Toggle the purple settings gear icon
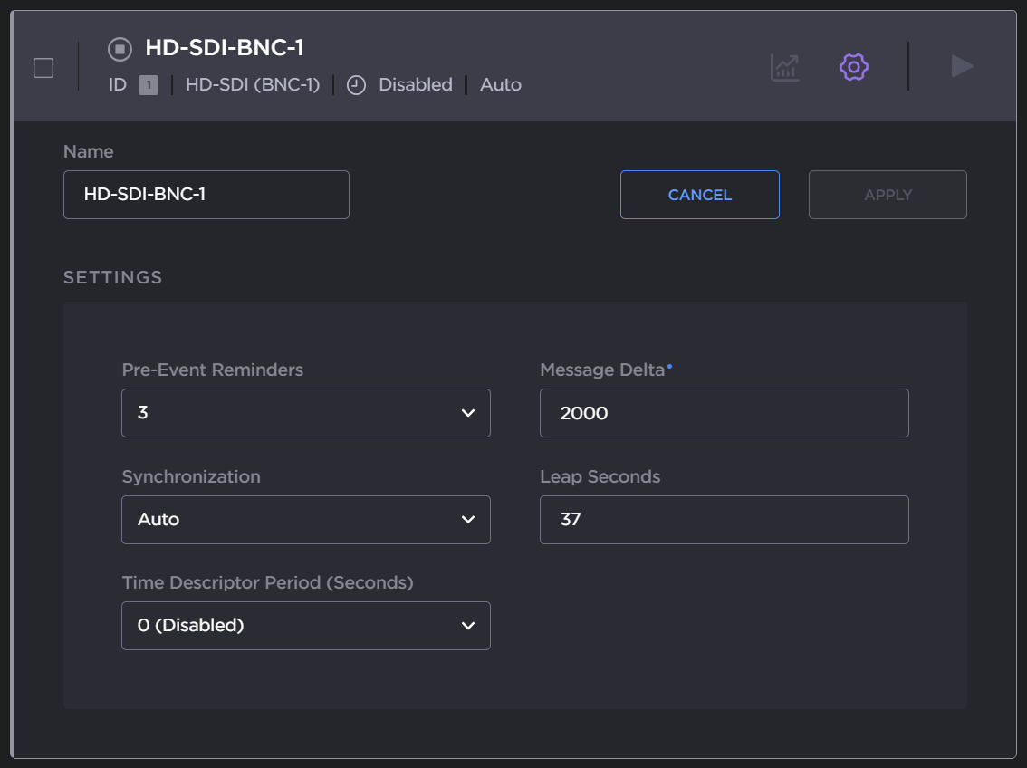 853,67
